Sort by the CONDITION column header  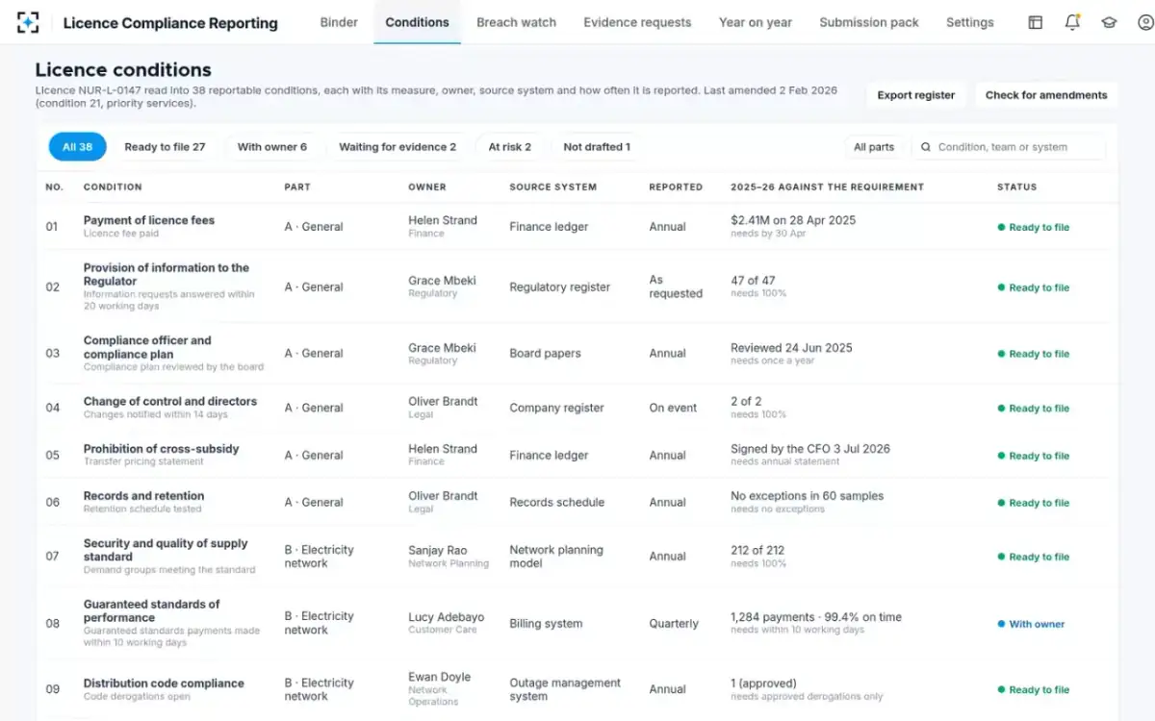pos(113,186)
